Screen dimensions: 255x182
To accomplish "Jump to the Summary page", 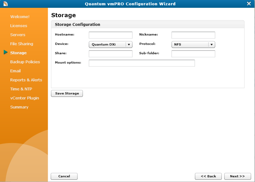I will [19, 107].
